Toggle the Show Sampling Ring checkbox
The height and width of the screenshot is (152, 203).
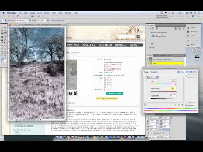tap(52, 21)
